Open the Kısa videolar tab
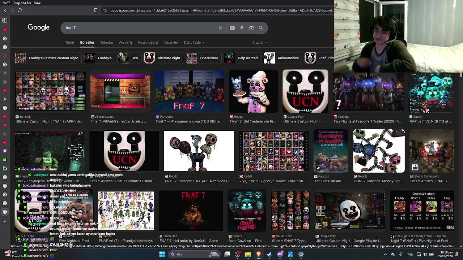 [x=148, y=43]
